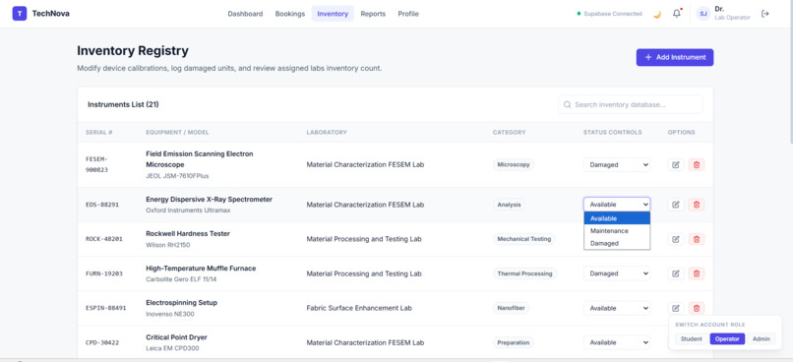Click the Mechanical Testing category tag
The width and height of the screenshot is (793, 362).
tap(524, 239)
